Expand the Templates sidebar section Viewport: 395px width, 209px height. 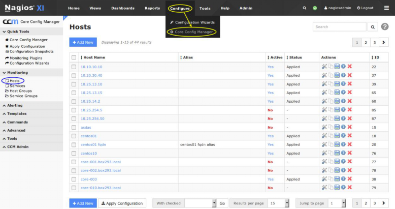[31, 113]
